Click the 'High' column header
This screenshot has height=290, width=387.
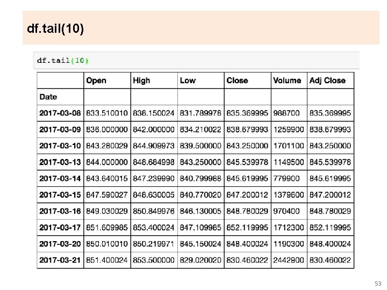(x=141, y=81)
